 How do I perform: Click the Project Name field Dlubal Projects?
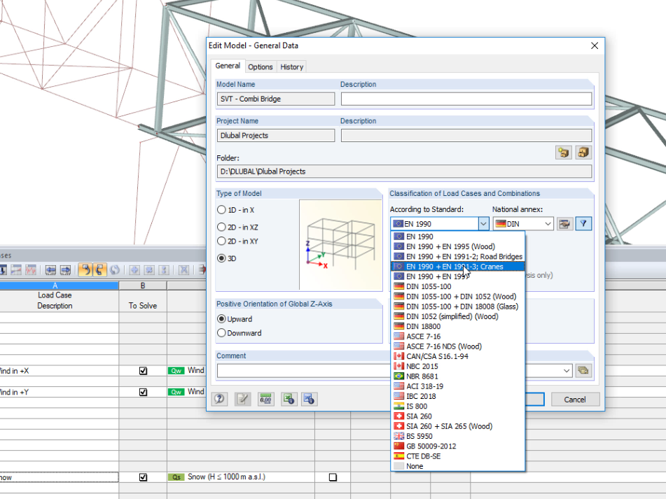pyautogui.click(x=276, y=135)
